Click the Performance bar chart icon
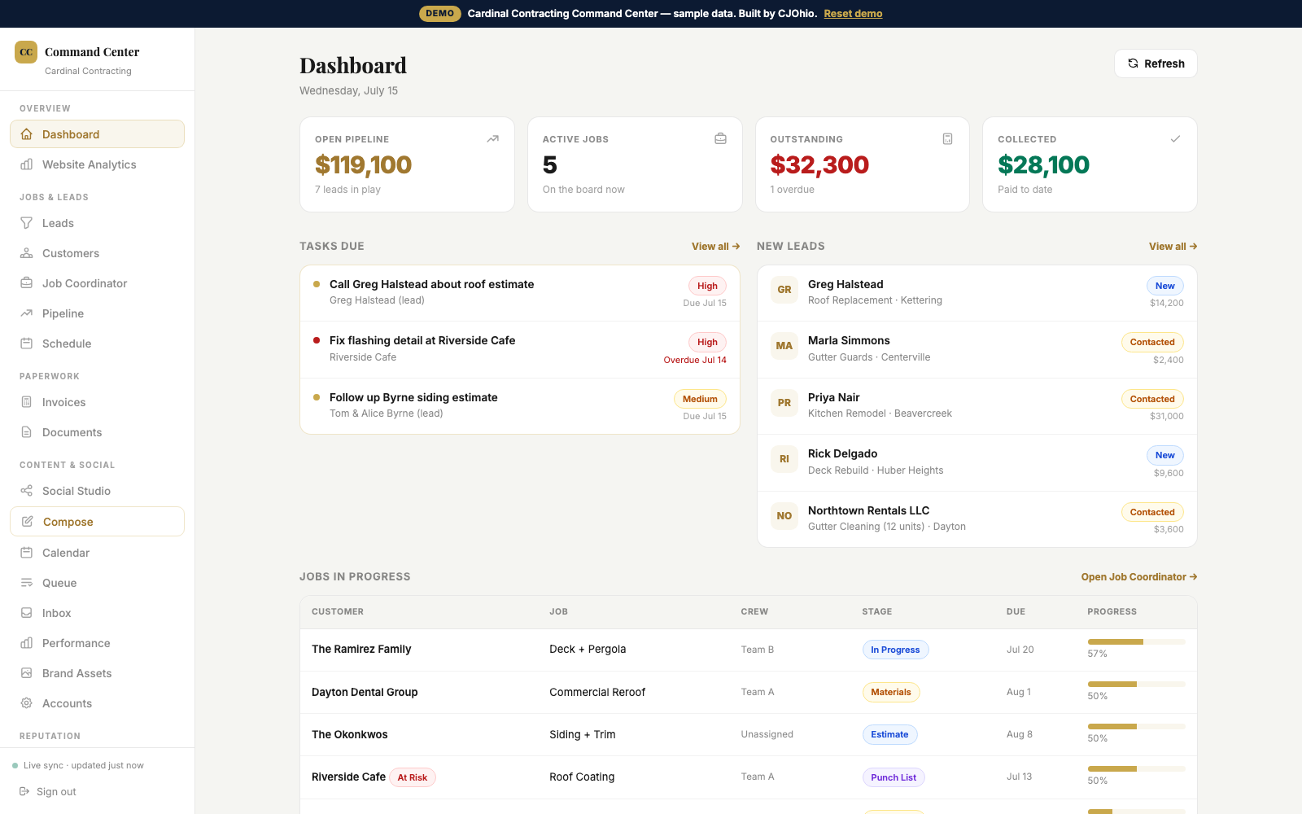 [x=27, y=643]
